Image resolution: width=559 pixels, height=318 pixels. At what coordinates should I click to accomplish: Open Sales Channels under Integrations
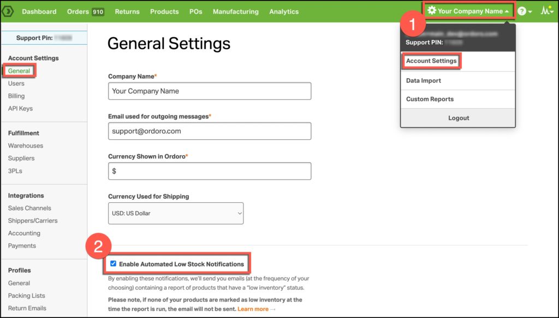coord(29,208)
